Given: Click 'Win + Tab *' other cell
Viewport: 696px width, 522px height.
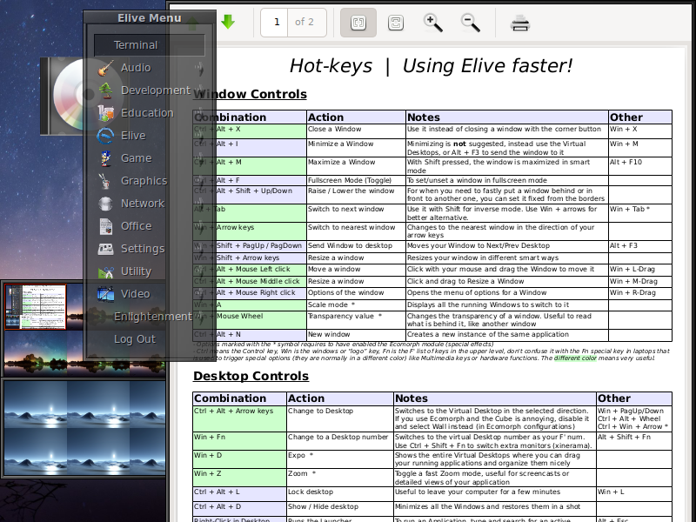Looking at the screenshot, I should coord(640,213).
